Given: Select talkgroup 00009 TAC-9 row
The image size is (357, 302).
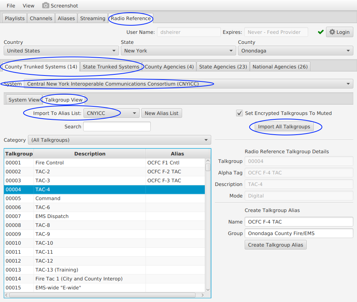Looking at the screenshot, I should coord(104,234).
